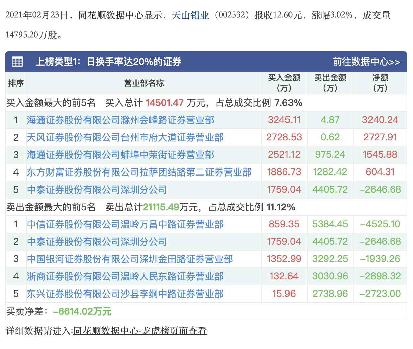Image resolution: width=413 pixels, height=349 pixels.
Task: Go to 前往数据中心>> link
Action: [x=366, y=62]
